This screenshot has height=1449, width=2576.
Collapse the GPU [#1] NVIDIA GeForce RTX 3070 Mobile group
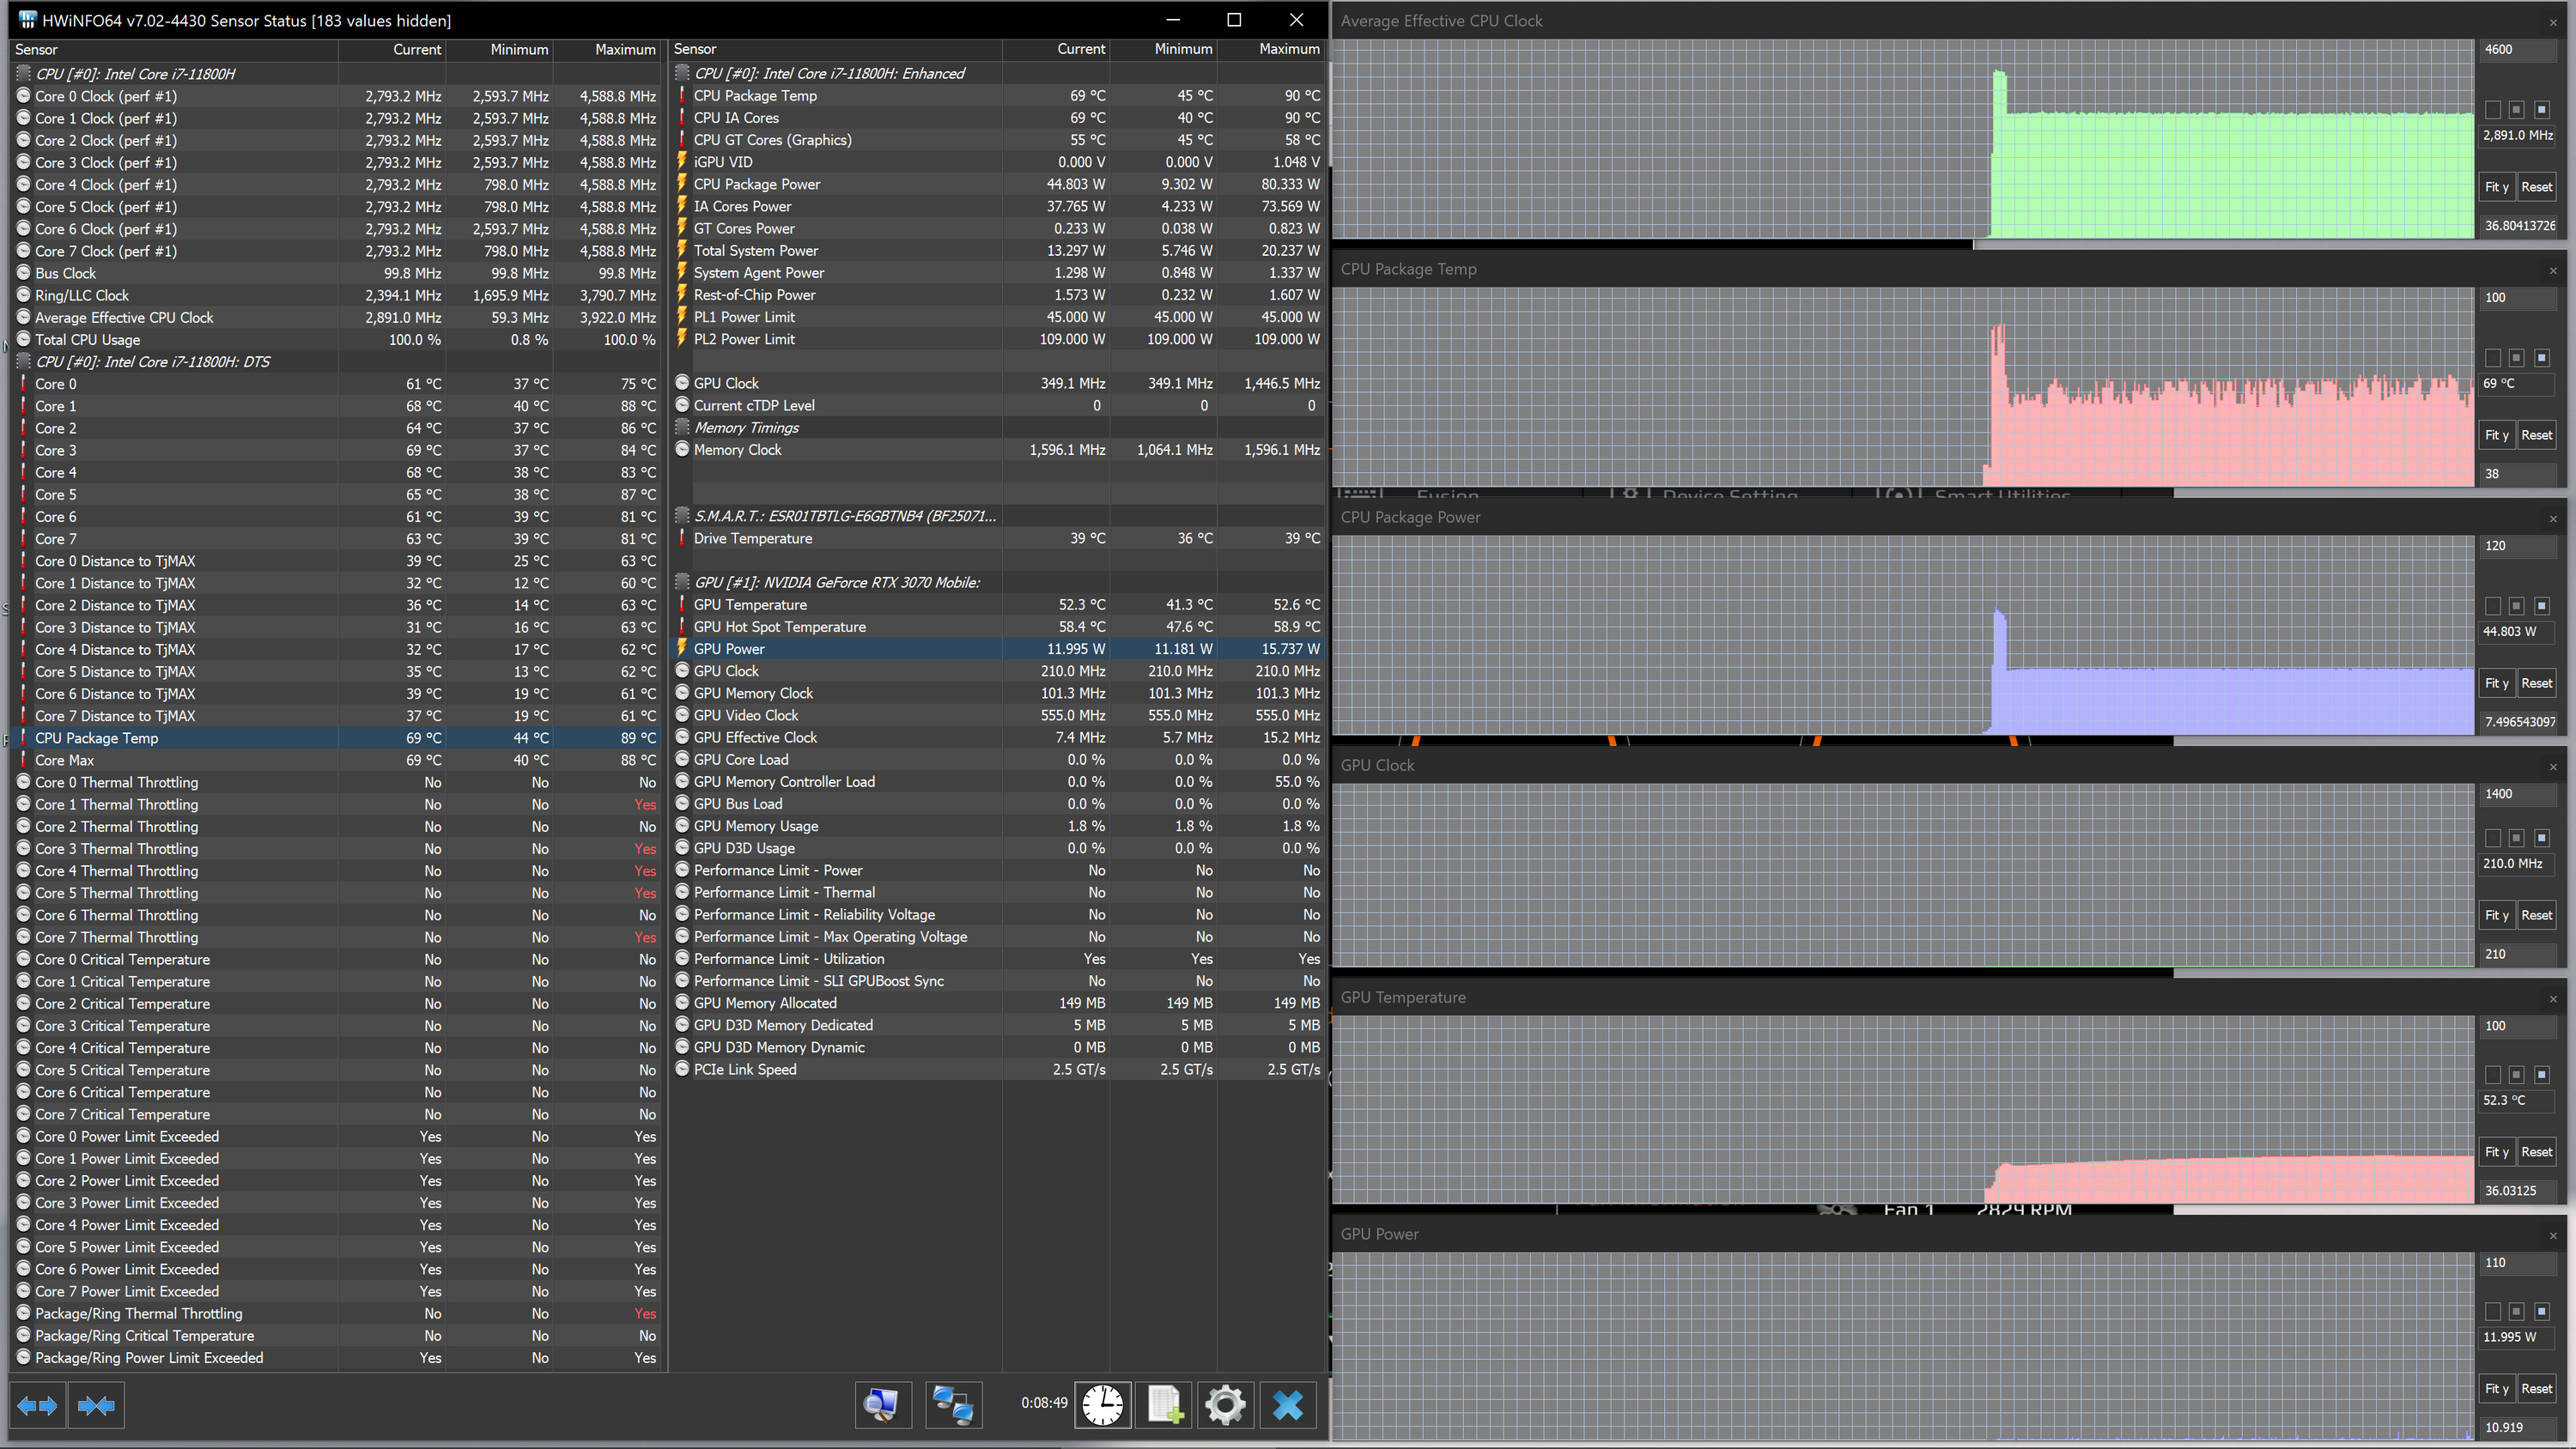point(836,582)
